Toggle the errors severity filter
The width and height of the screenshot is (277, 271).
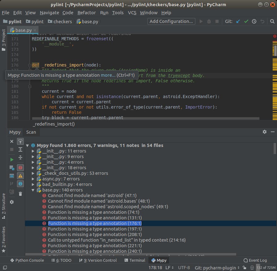[20, 168]
